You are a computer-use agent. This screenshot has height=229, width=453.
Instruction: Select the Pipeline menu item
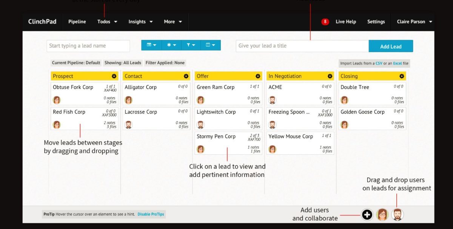pos(77,22)
